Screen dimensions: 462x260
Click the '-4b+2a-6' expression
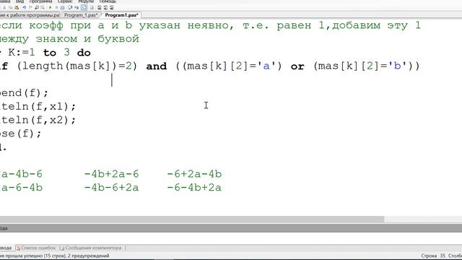112,174
